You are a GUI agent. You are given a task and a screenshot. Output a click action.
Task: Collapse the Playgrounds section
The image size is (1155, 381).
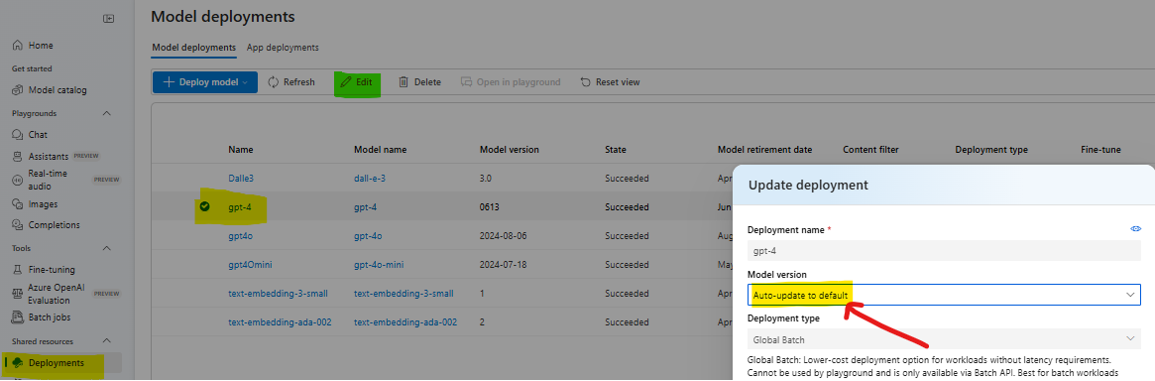107,113
